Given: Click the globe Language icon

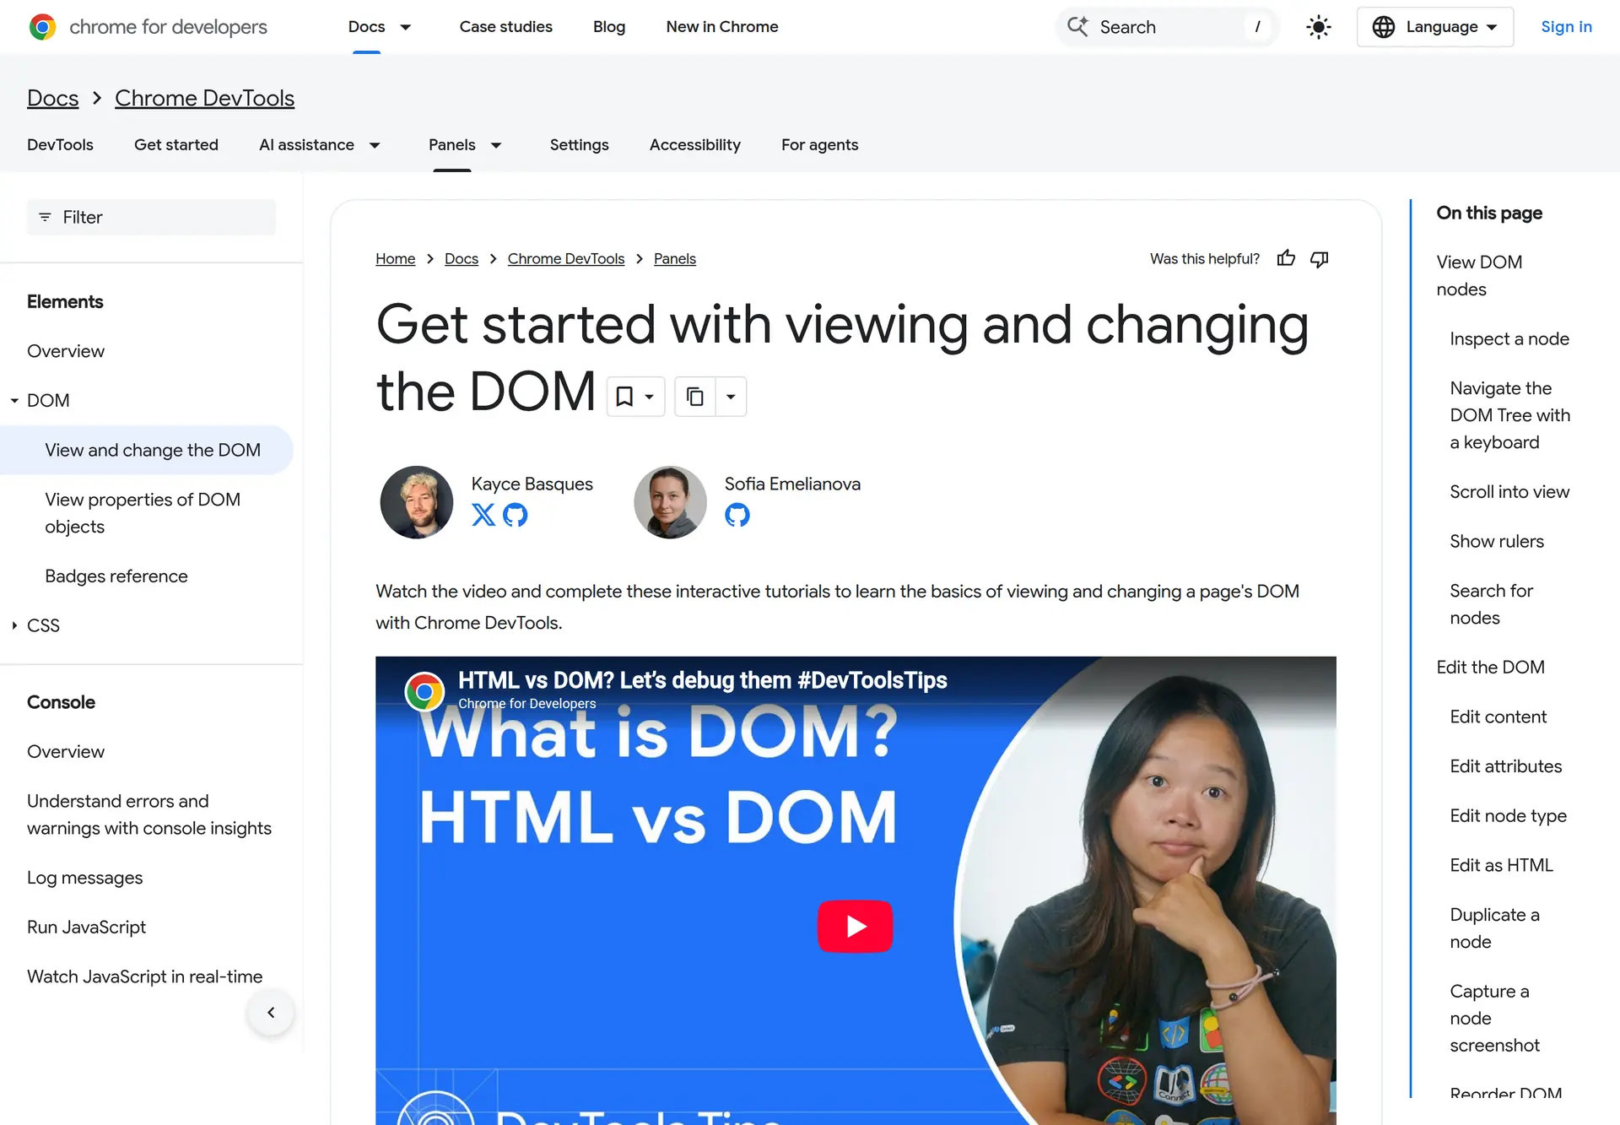Looking at the screenshot, I should pyautogui.click(x=1384, y=27).
